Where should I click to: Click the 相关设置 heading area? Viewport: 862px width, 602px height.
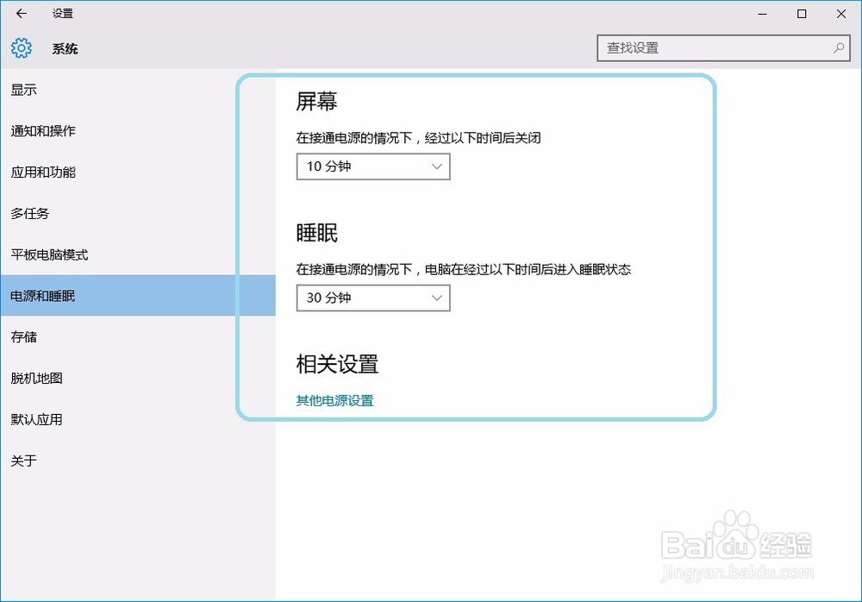pyautogui.click(x=338, y=364)
